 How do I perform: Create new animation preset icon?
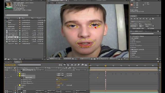click(157, 59)
